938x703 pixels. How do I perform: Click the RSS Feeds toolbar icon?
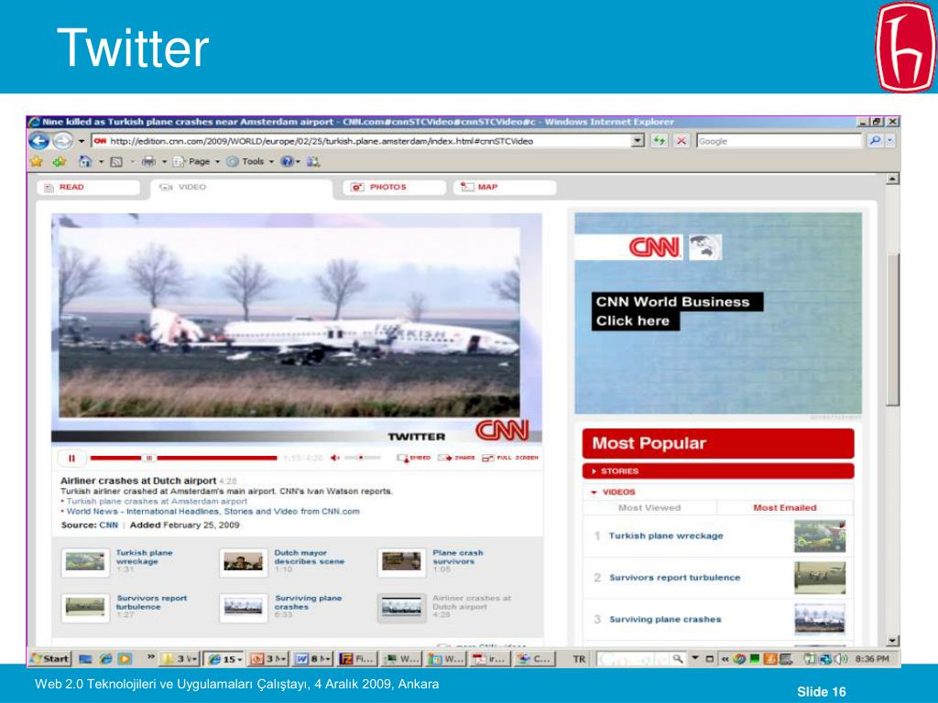click(x=116, y=161)
